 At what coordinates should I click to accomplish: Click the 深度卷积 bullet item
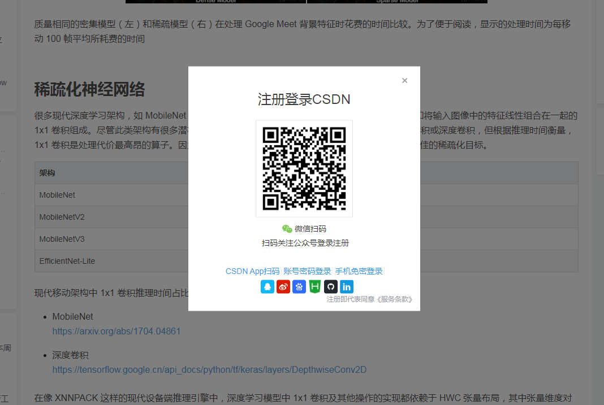click(71, 355)
